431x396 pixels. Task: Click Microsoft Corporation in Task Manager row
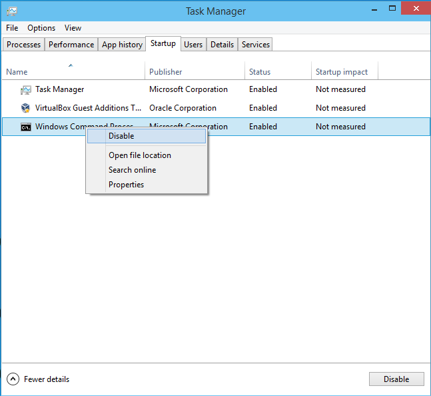pos(189,89)
